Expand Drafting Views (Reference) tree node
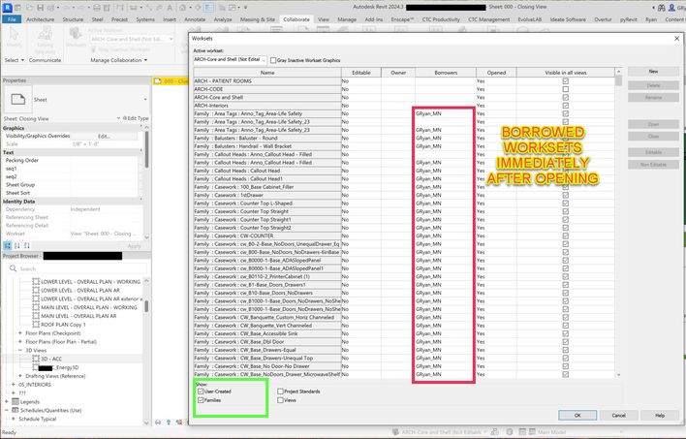This screenshot has width=686, height=439. [x=20, y=376]
